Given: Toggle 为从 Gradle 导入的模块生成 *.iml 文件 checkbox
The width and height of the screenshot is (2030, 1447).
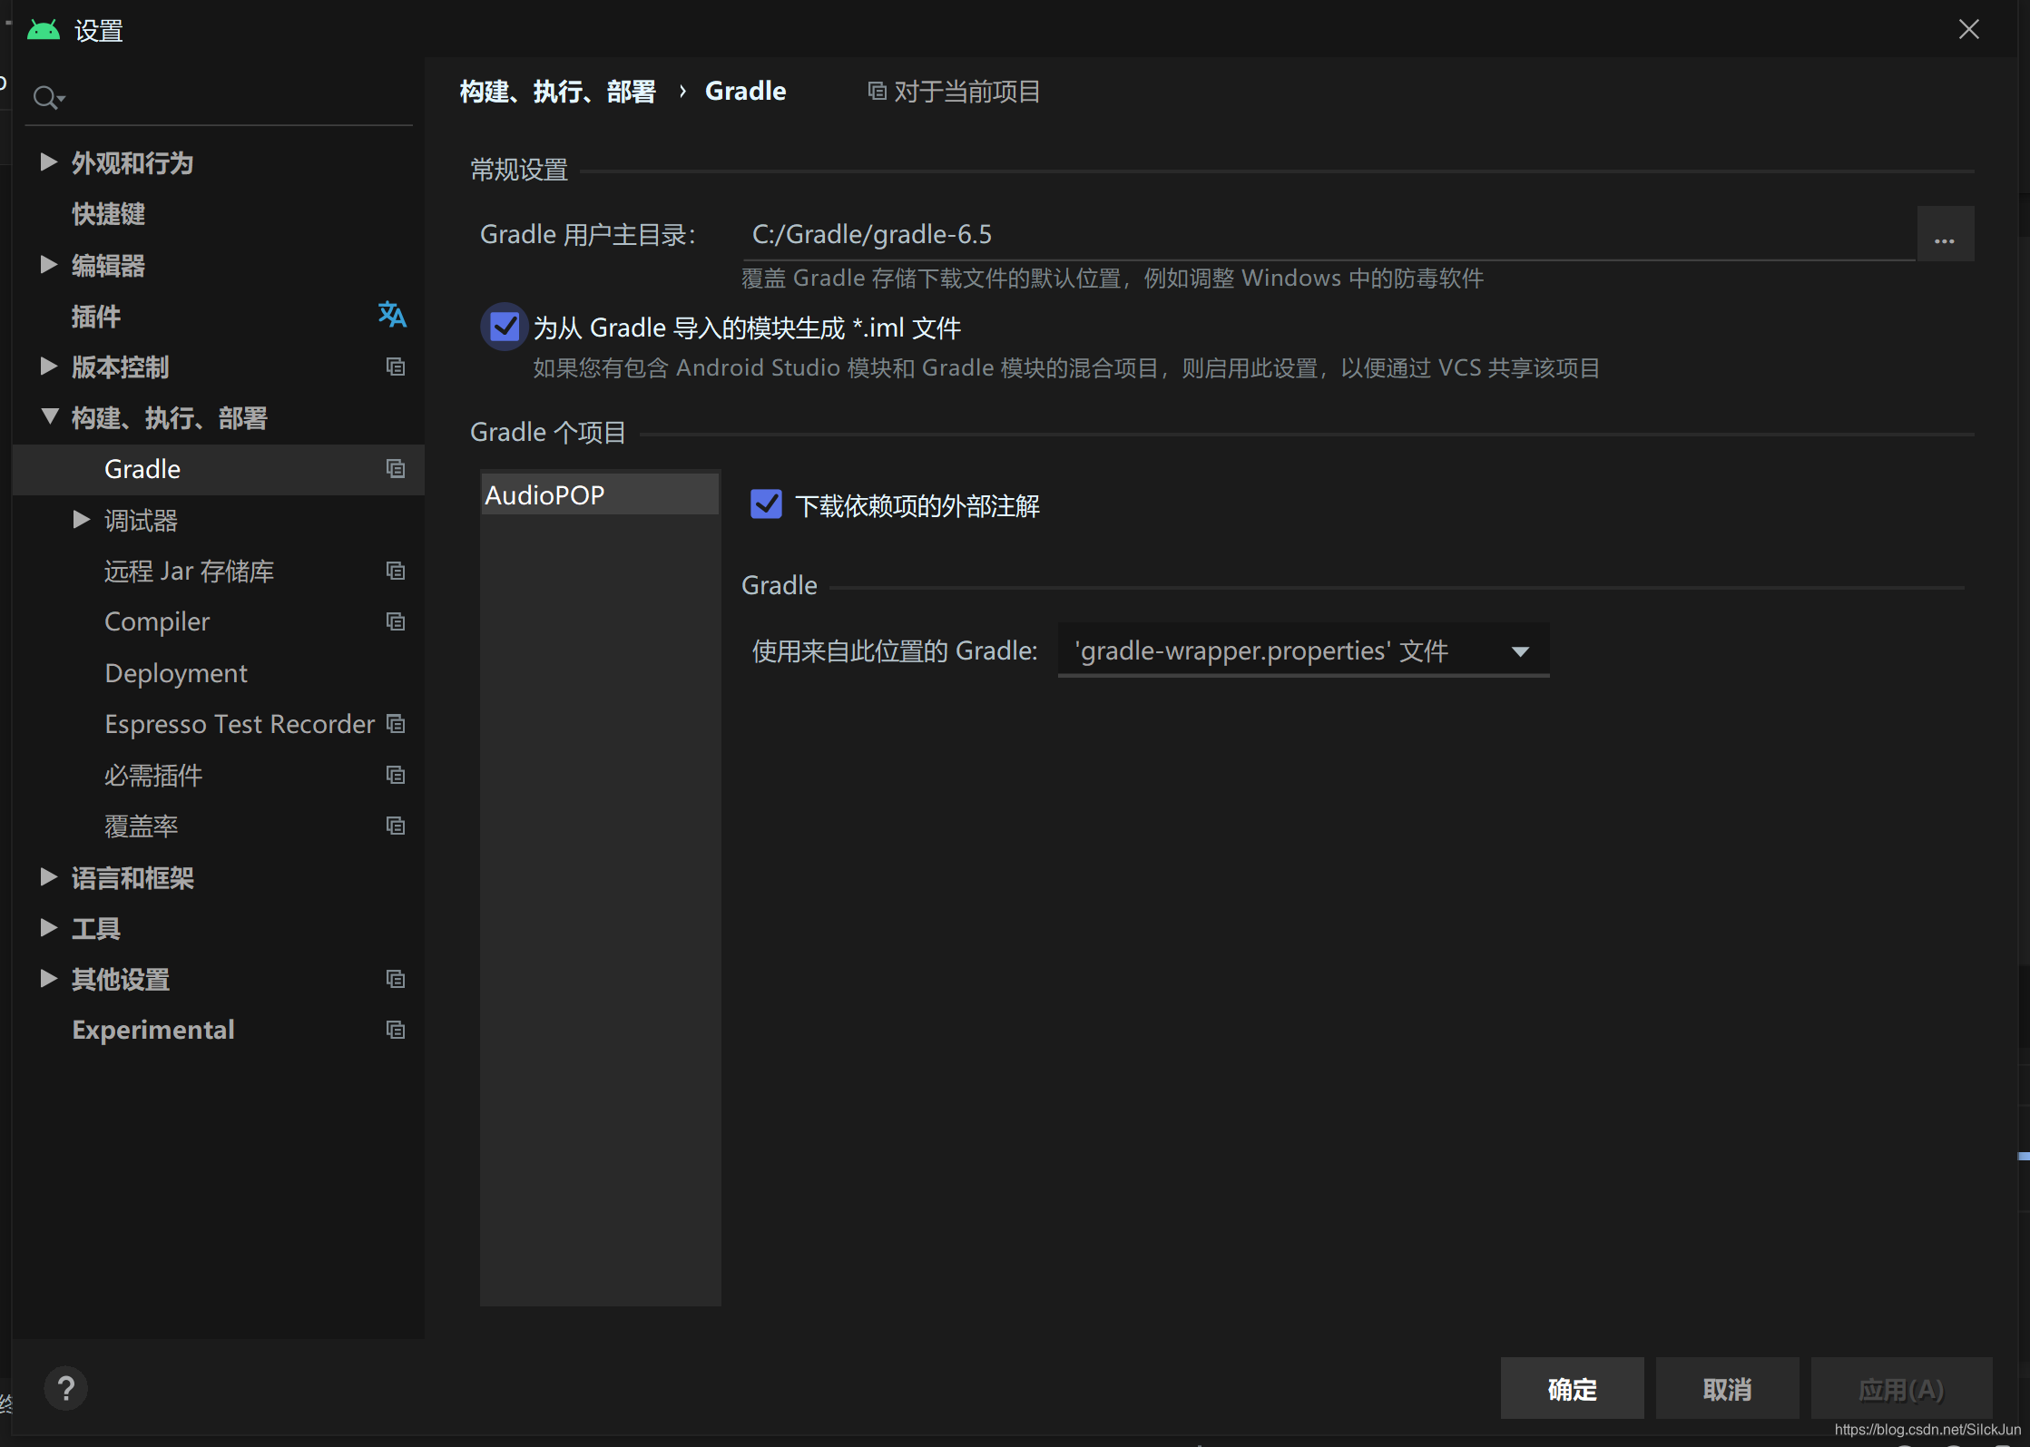Looking at the screenshot, I should (x=505, y=327).
